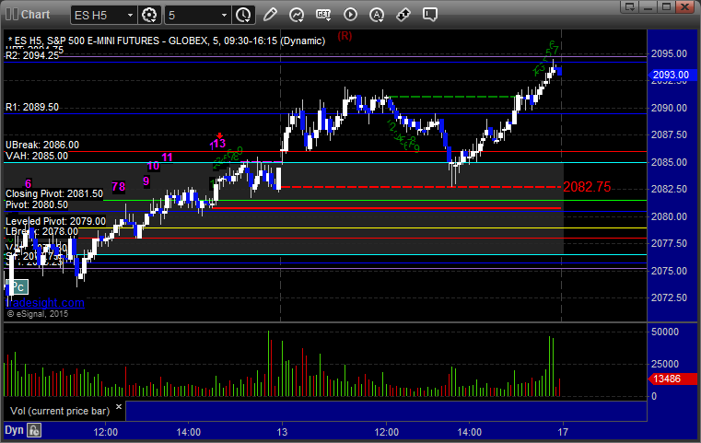Click the 2072.50 price axis label
Screen dimensions: 701x443
[x=669, y=297]
